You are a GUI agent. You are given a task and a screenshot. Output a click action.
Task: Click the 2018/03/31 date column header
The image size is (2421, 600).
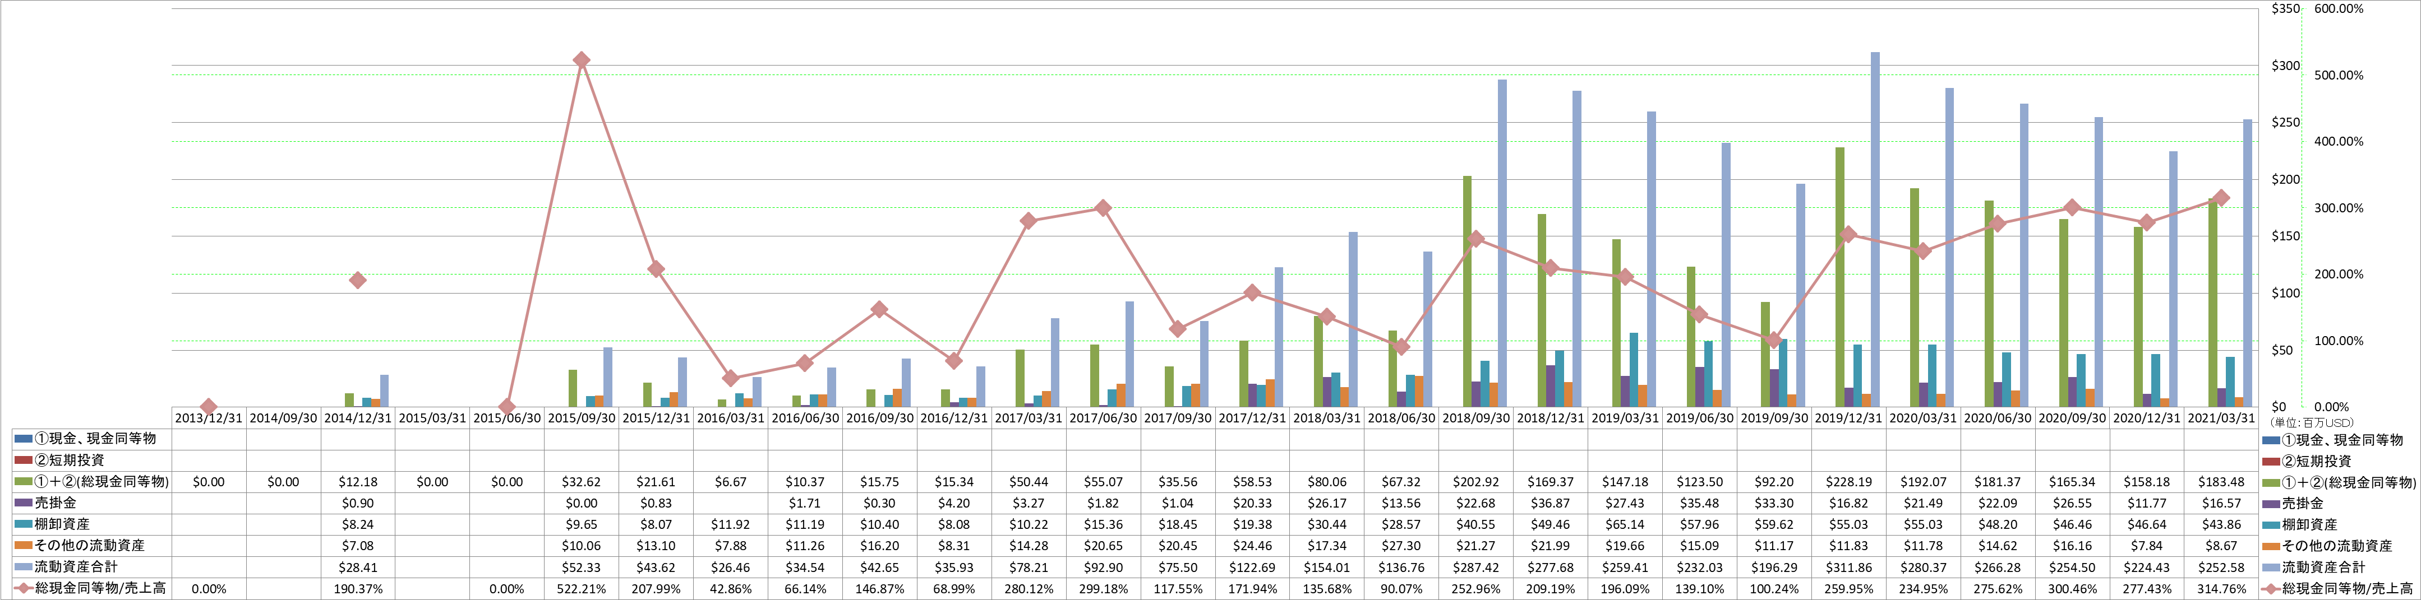pyautogui.click(x=1326, y=418)
